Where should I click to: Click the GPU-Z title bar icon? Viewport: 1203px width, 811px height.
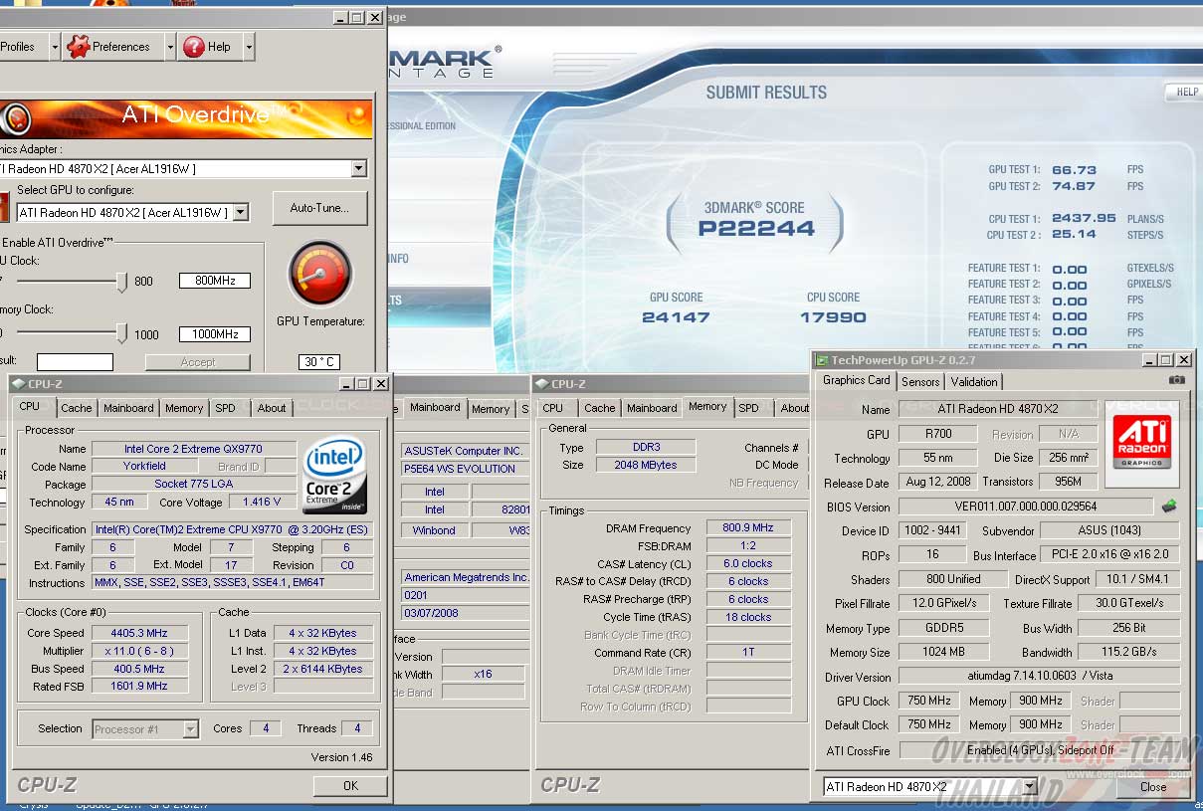[x=822, y=360]
